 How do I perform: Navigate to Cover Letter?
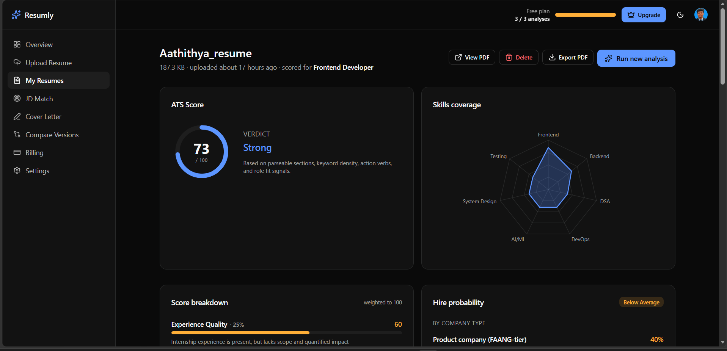point(58,116)
